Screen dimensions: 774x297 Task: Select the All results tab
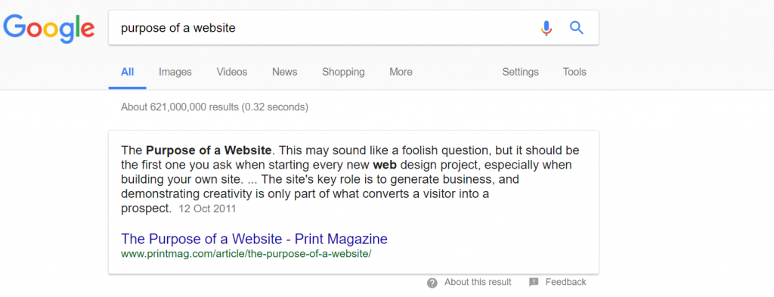[127, 72]
